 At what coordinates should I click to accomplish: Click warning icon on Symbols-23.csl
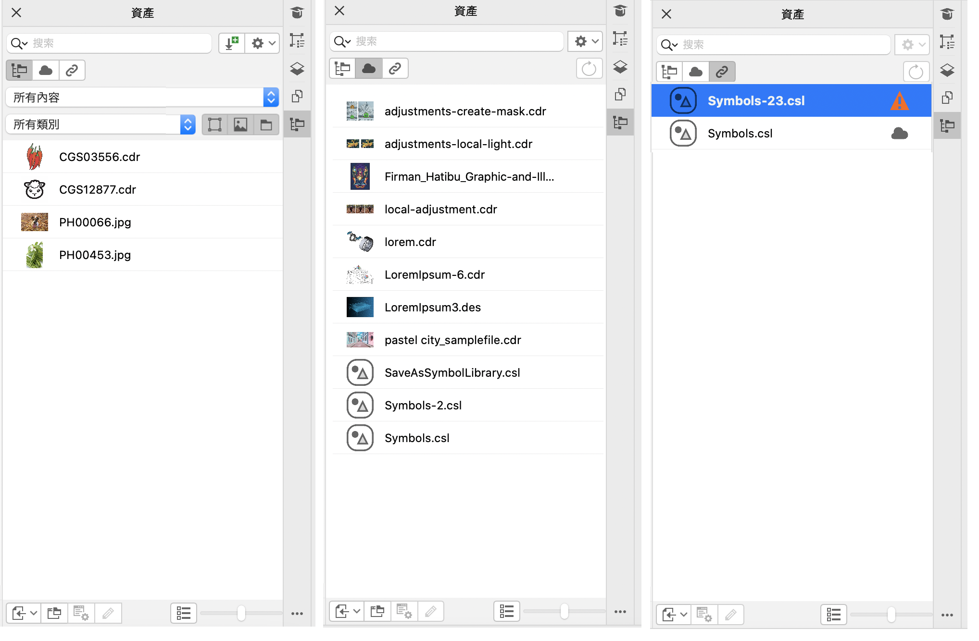(899, 101)
